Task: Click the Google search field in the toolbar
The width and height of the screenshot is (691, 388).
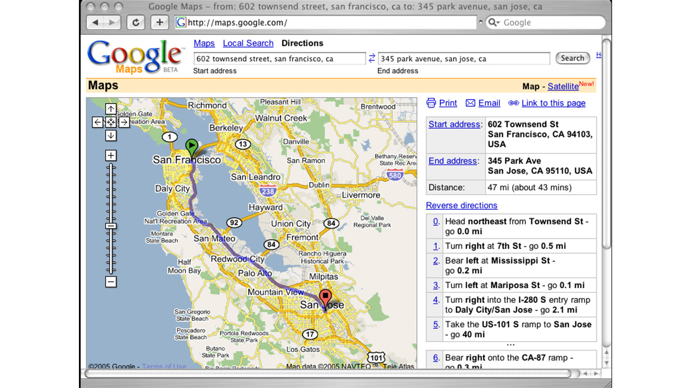Action: tap(545, 22)
